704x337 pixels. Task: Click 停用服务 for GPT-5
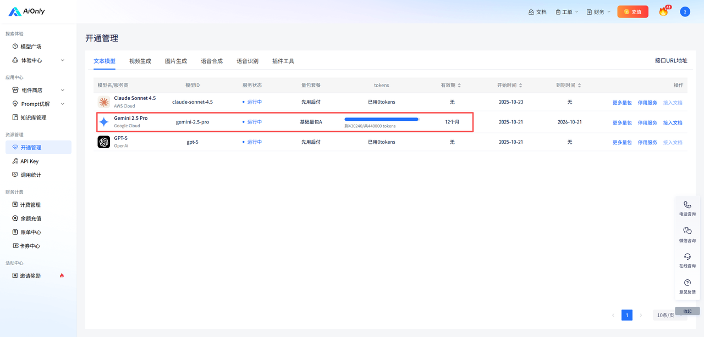coord(647,142)
